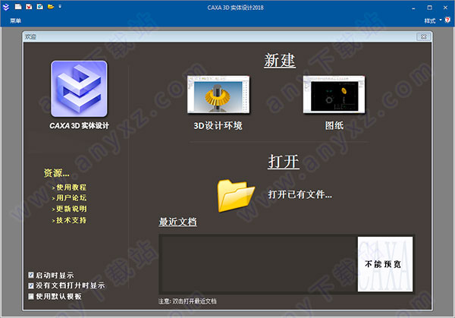
Task: Click the 注意: 双击打开最近文档 note text
Action: (x=187, y=301)
